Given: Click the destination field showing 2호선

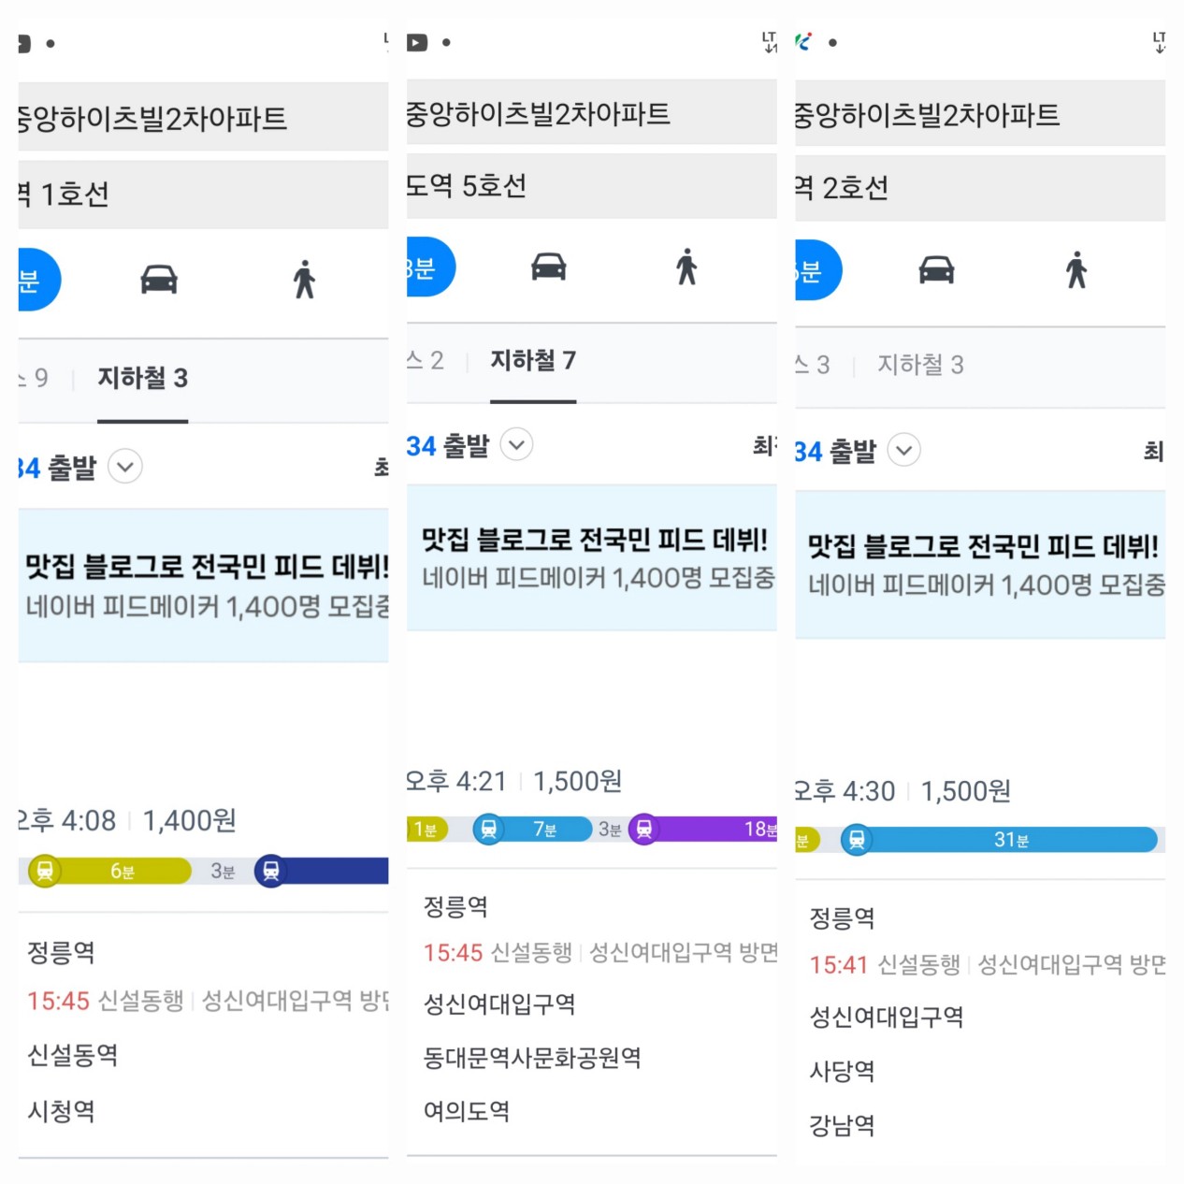Looking at the screenshot, I should click(980, 188).
